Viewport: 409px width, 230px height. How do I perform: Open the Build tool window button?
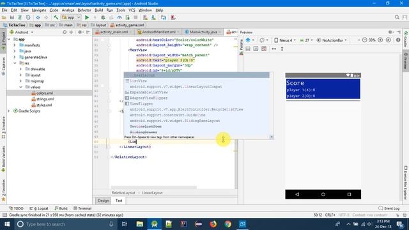[61, 208]
